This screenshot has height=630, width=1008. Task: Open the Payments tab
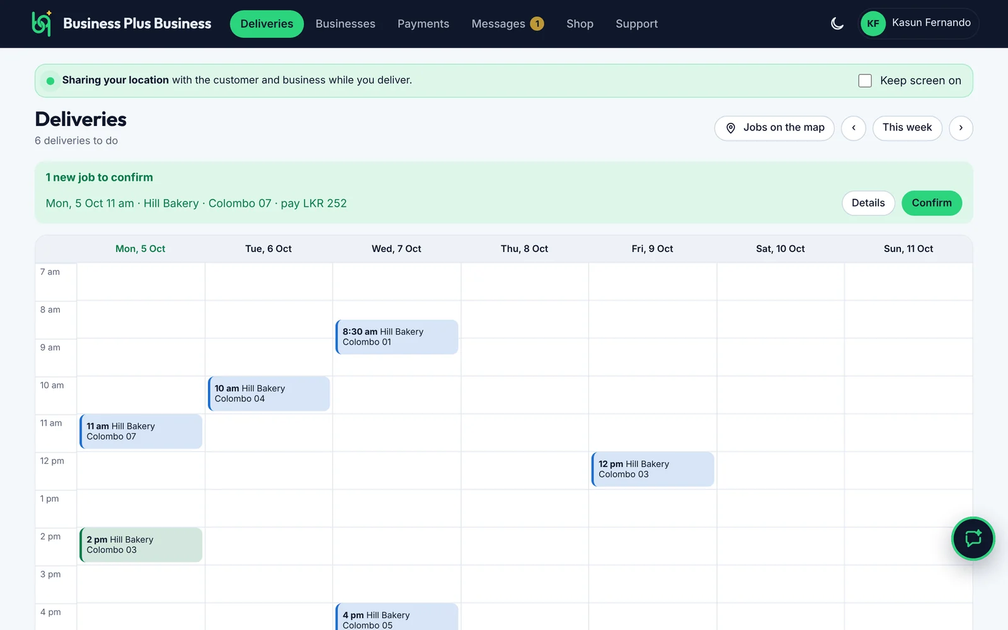pyautogui.click(x=423, y=24)
